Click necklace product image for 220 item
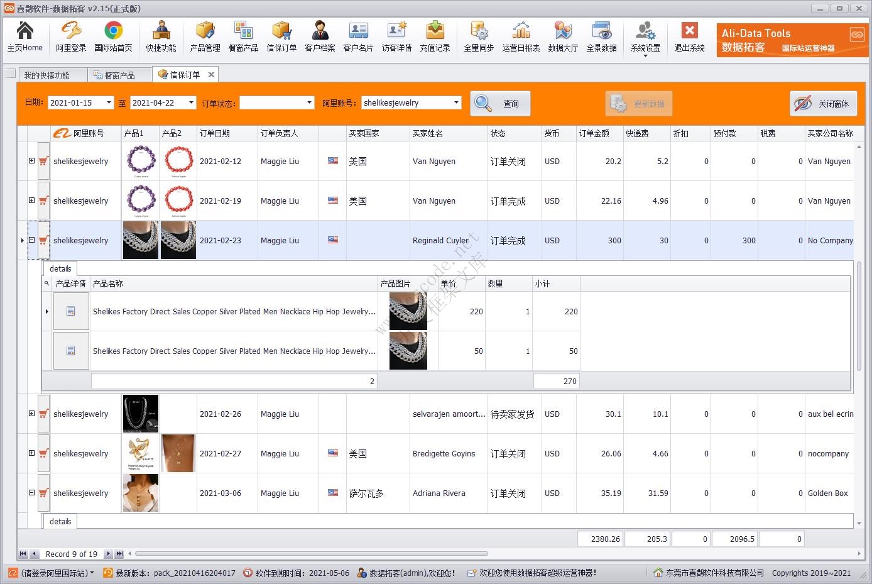872x584 pixels. click(408, 311)
